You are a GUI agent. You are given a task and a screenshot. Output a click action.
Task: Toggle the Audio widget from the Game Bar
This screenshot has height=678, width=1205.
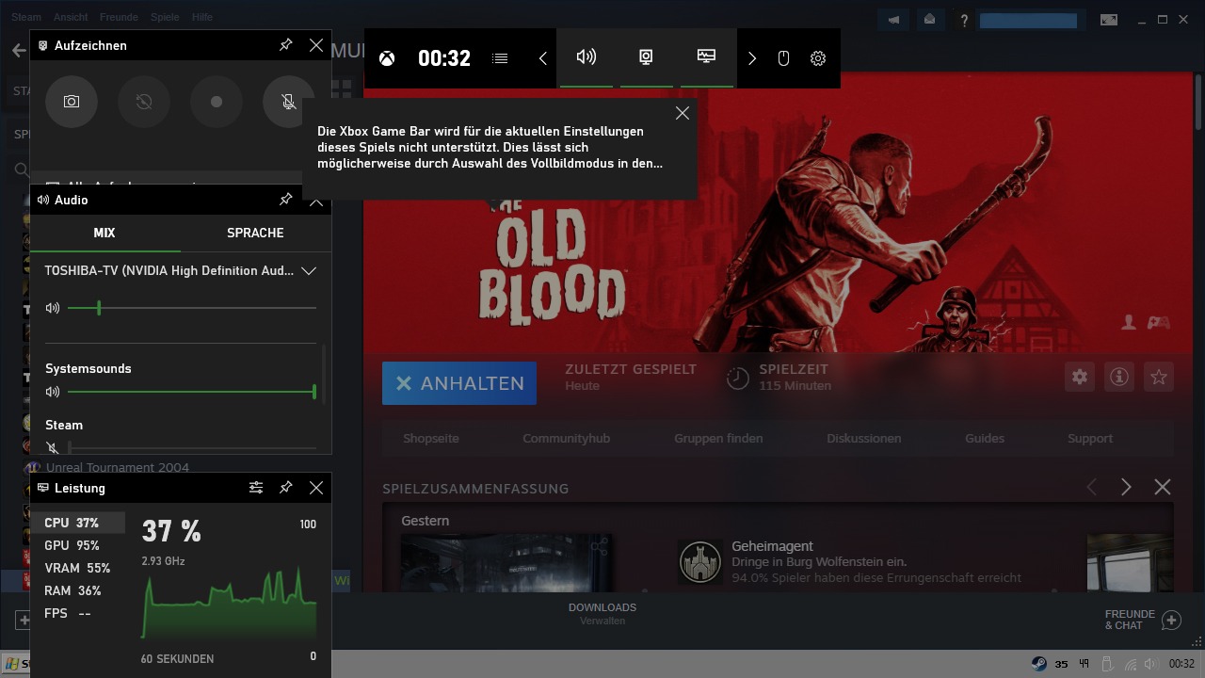coord(586,57)
